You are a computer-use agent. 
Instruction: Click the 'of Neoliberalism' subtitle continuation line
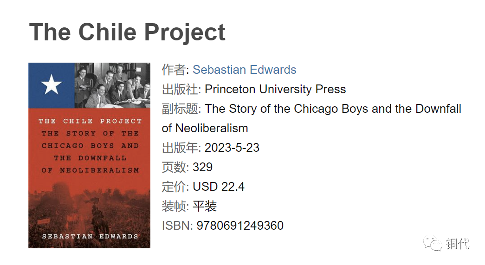coord(205,129)
